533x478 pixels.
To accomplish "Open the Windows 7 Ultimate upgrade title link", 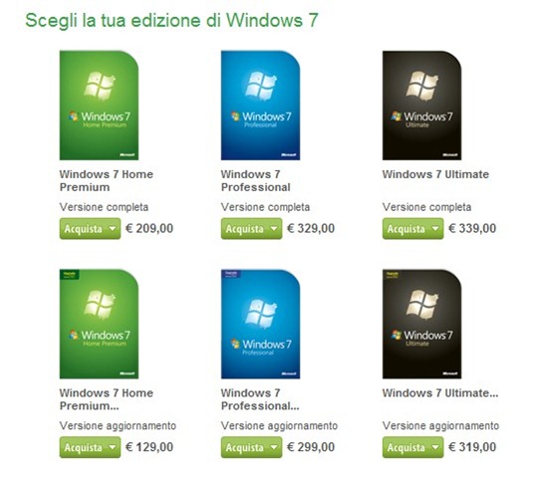I will tap(440, 393).
